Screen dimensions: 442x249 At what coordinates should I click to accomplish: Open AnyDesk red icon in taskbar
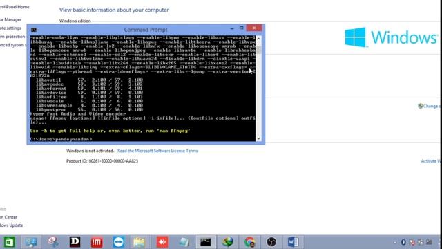pos(162,242)
